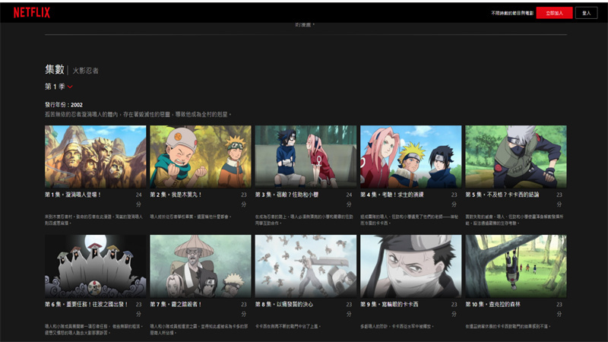Click the Netflix logo
Viewport: 608px width, 342px height.
pyautogui.click(x=32, y=13)
